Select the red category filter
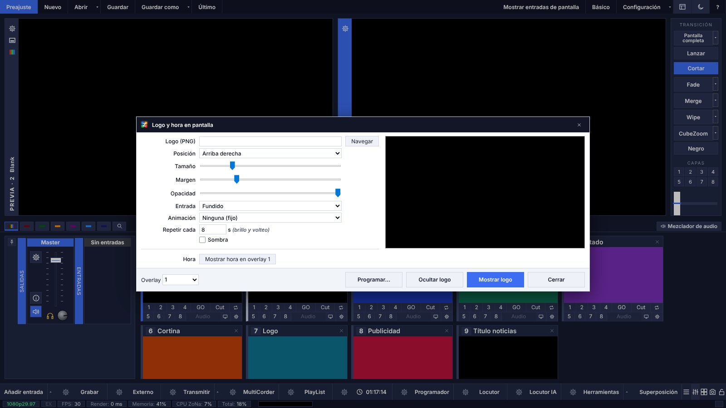The image size is (726, 408). click(27, 226)
